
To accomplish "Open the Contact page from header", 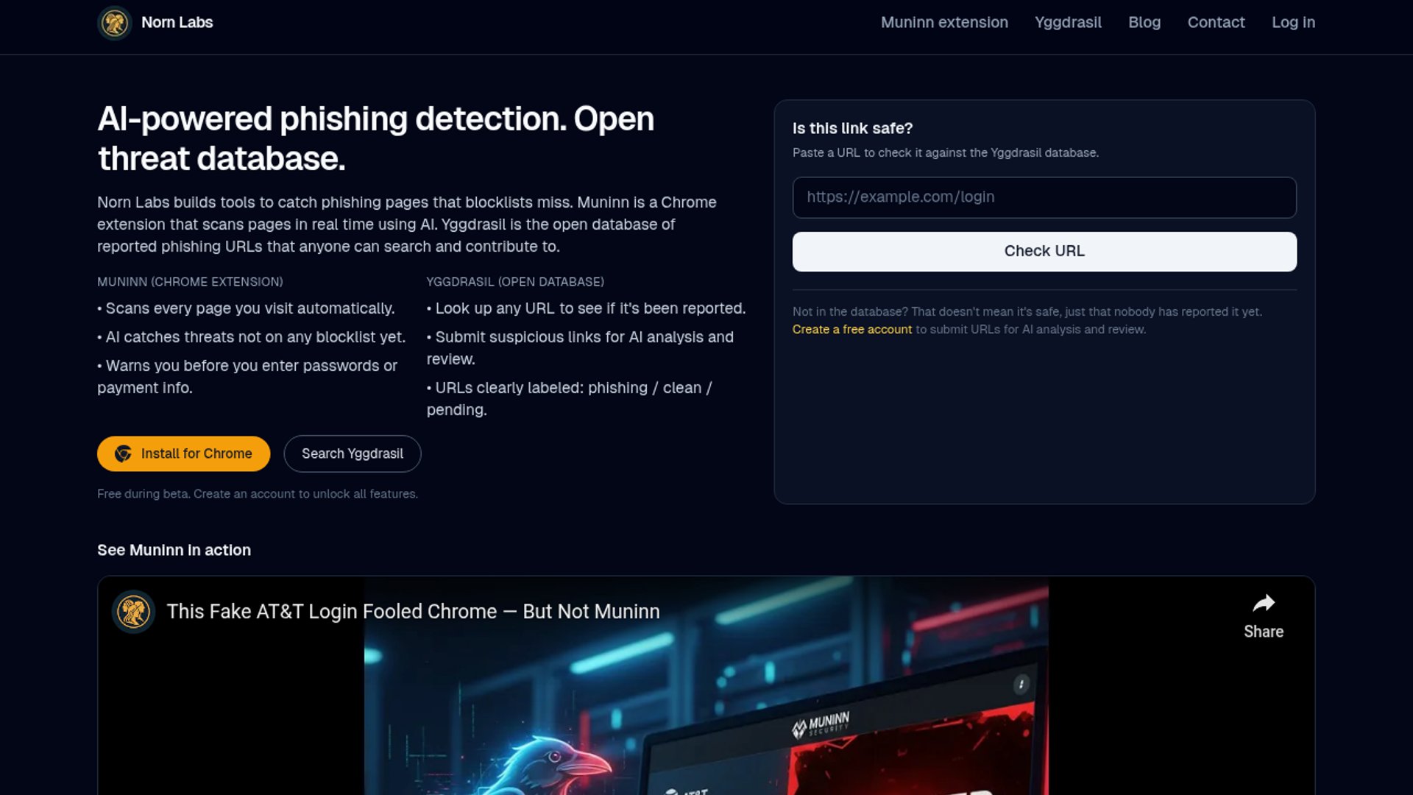I will coord(1216,23).
